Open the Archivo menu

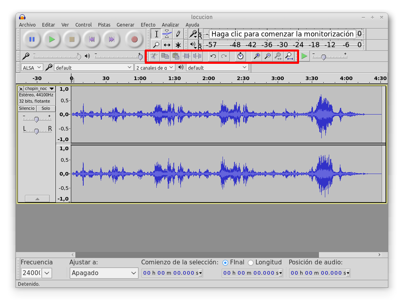click(27, 25)
